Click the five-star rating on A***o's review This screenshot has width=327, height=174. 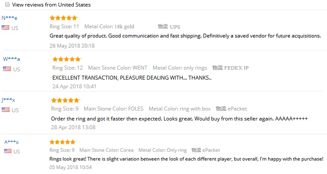[63, 142]
